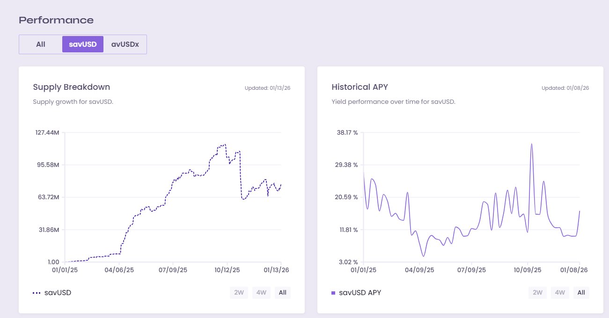Set Supply Breakdown range to 4W
This screenshot has height=318, width=609.
pyautogui.click(x=262, y=293)
